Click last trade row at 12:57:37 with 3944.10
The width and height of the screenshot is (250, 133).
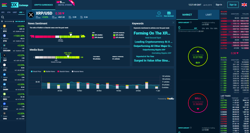[x=235, y=100]
